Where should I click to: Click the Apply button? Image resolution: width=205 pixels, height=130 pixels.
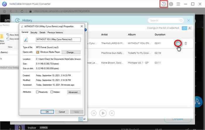pyautogui.click(x=77, y=112)
